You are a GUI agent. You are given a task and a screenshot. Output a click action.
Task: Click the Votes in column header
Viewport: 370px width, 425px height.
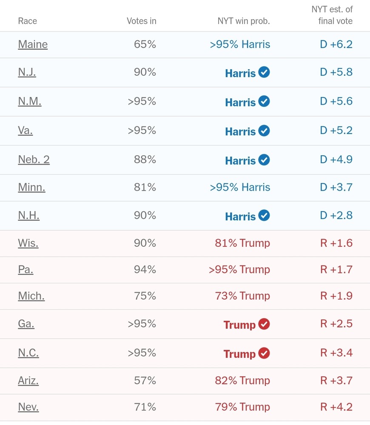point(141,21)
